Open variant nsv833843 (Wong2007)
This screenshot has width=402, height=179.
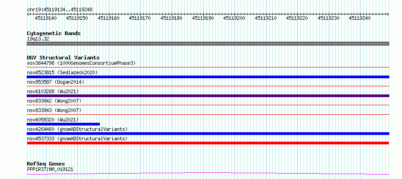pyautogui.click(x=54, y=110)
